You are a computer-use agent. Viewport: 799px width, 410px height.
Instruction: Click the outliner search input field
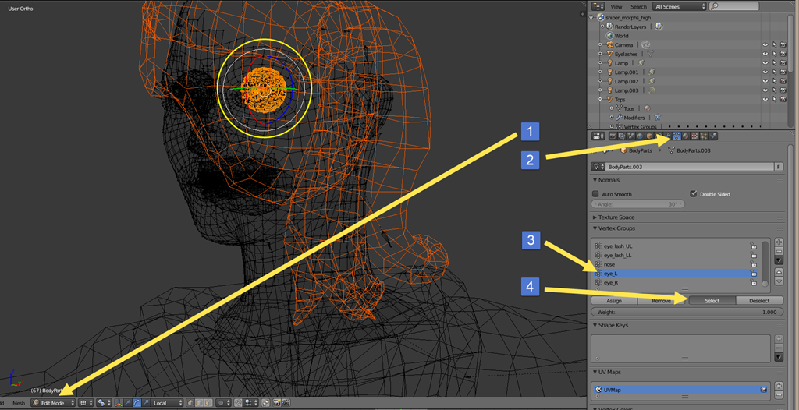coord(733,6)
